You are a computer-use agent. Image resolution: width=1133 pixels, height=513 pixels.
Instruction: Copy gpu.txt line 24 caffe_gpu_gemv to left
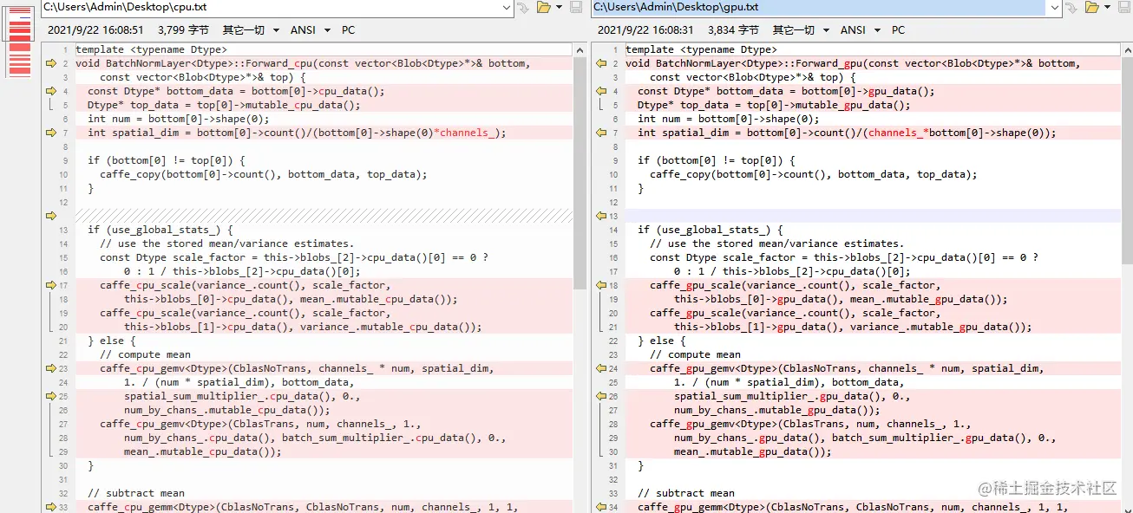[600, 368]
